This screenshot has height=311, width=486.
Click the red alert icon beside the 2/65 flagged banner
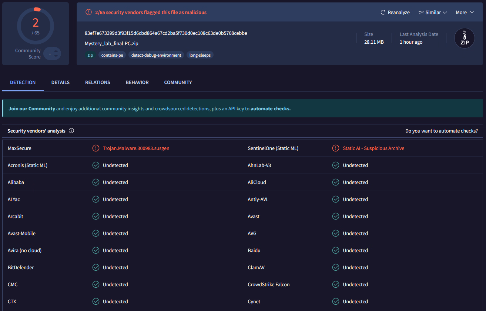(x=88, y=12)
